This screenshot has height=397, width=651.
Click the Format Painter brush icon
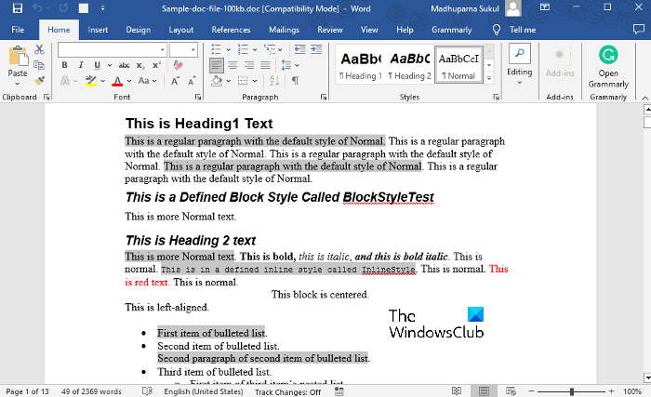[40, 81]
